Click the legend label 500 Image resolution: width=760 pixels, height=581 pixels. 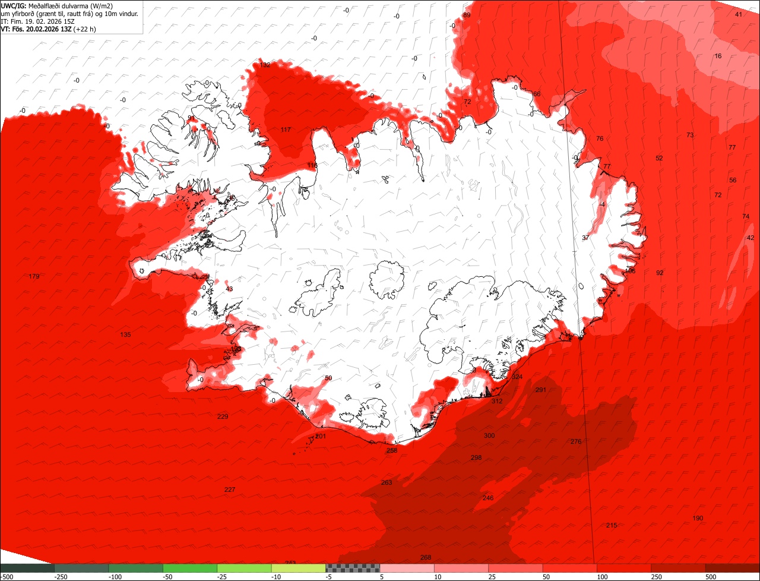711,577
